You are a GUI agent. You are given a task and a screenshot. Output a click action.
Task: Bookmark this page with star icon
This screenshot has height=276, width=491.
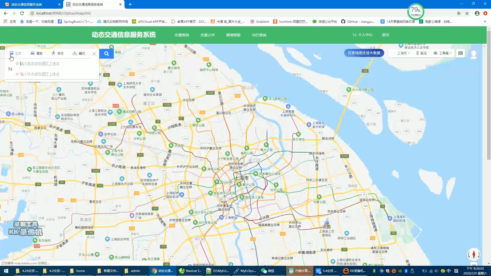467,13
